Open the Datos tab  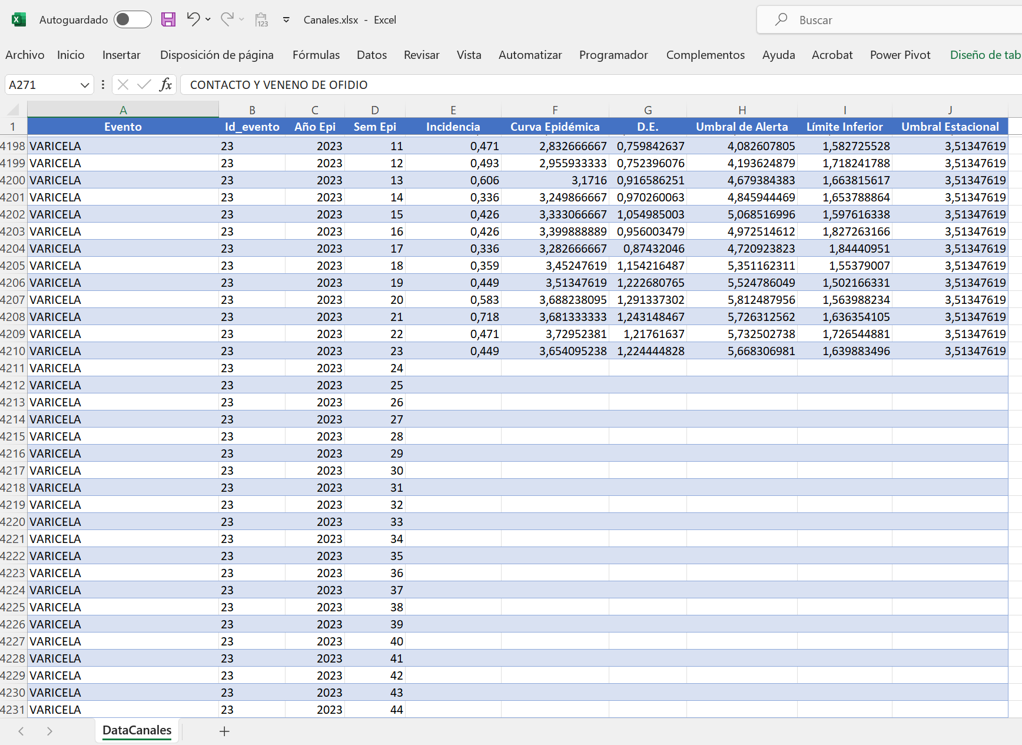(x=371, y=55)
